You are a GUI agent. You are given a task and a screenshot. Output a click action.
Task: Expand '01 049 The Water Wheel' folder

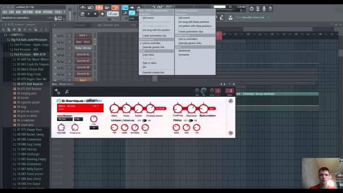30,60
